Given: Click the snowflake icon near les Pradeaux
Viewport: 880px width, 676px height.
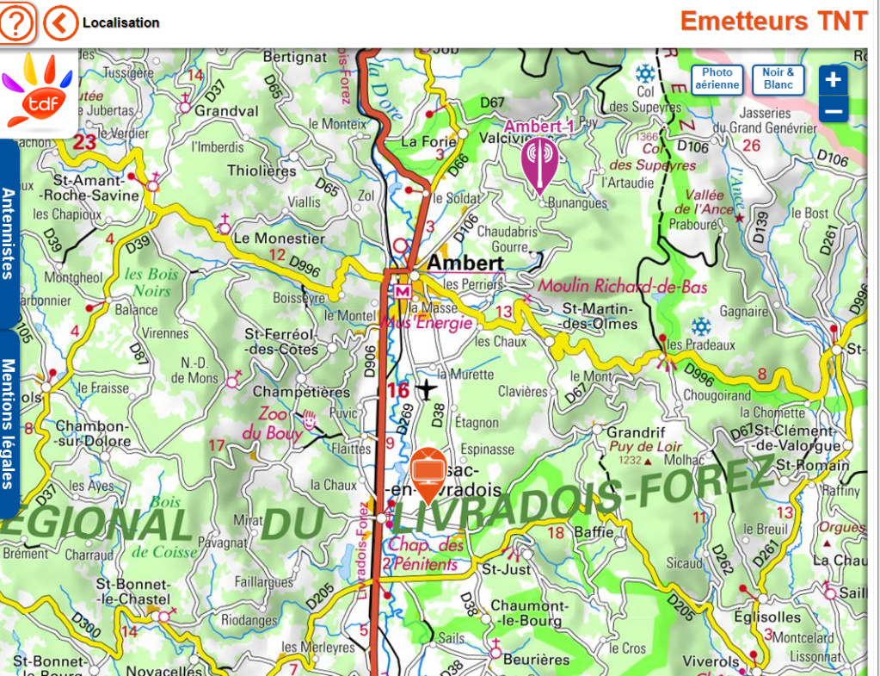Looking at the screenshot, I should click(x=702, y=326).
